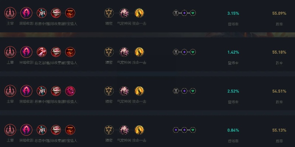295x147 pixels.
Task: Click the Taste of Blood rune icon
Action: (41, 52)
